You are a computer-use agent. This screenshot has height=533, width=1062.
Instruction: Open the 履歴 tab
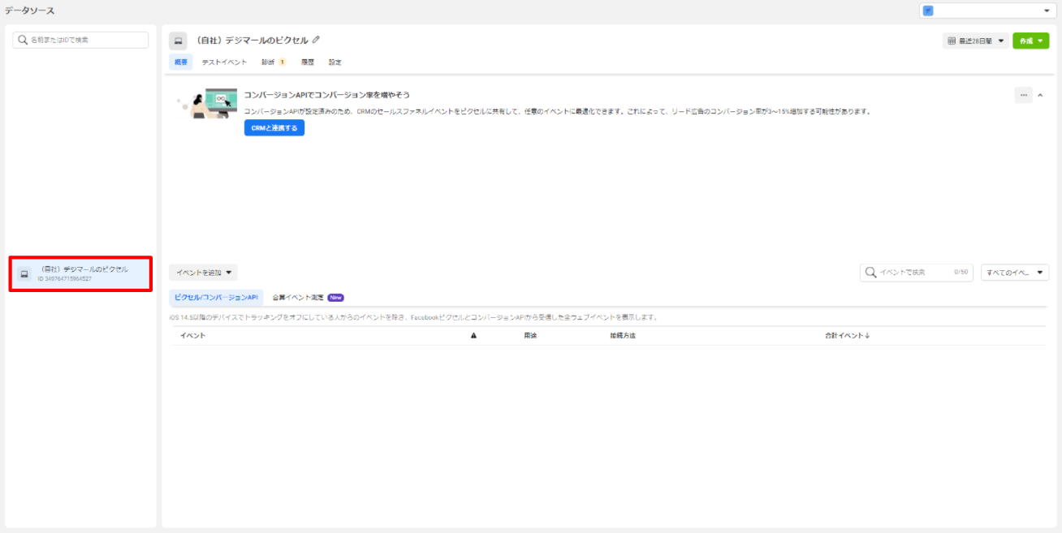308,62
